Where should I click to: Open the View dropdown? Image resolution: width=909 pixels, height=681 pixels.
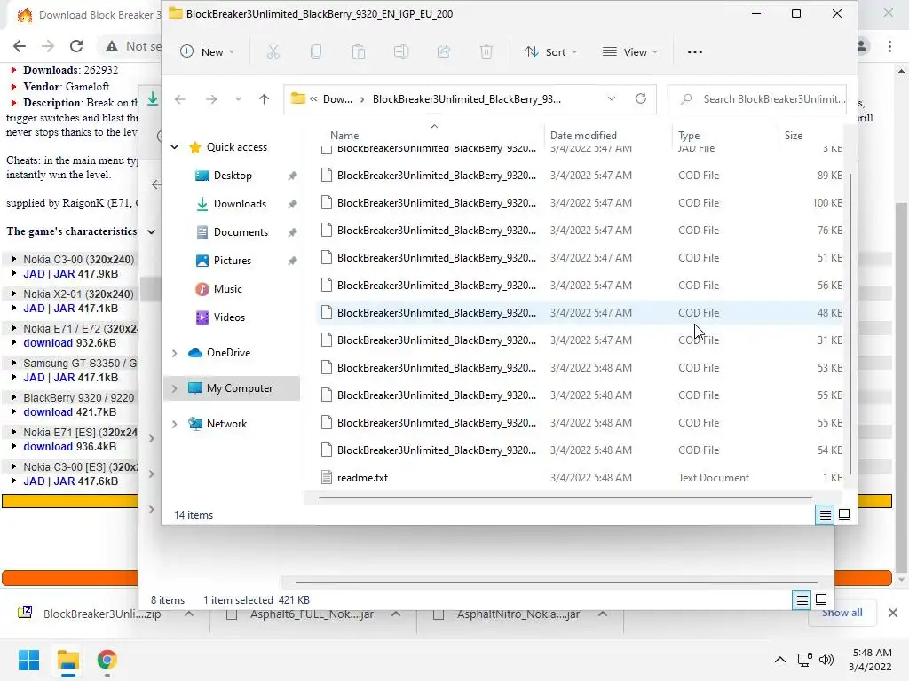point(630,52)
